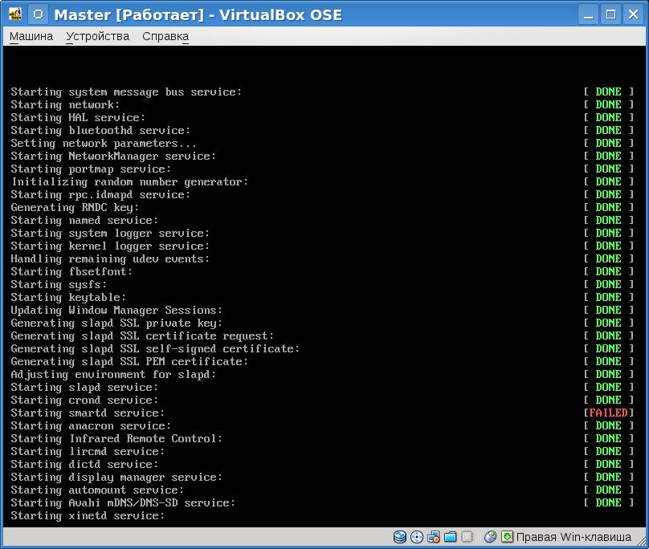
Task: Click the hardware virtualization V indicator
Action: pyautogui.click(x=467, y=537)
